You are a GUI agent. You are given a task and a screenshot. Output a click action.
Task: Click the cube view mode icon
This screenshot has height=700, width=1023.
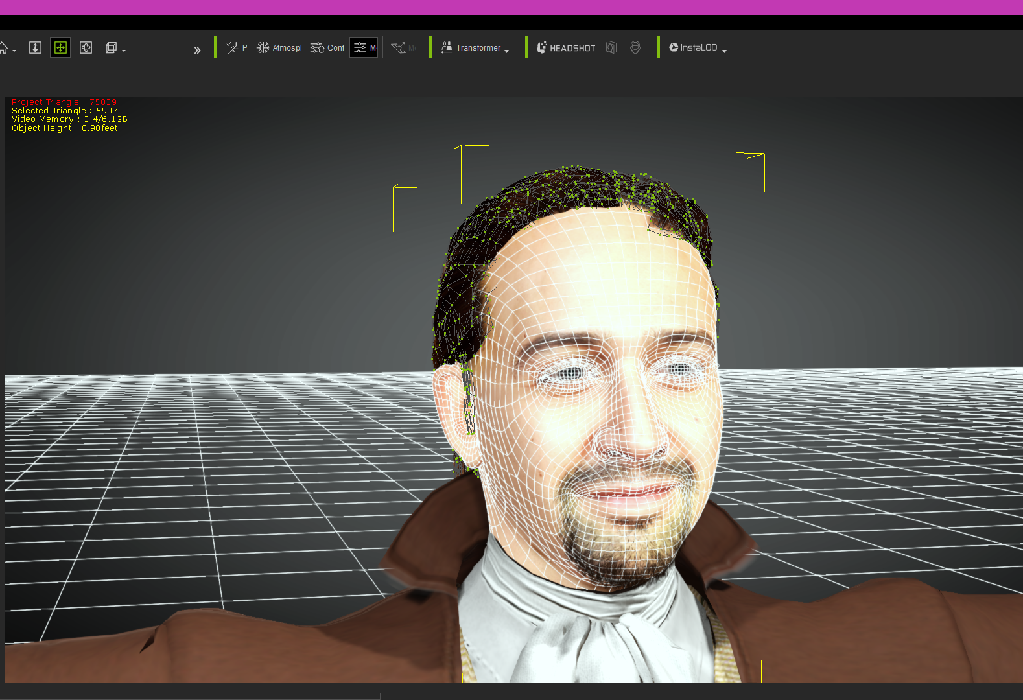click(x=111, y=48)
